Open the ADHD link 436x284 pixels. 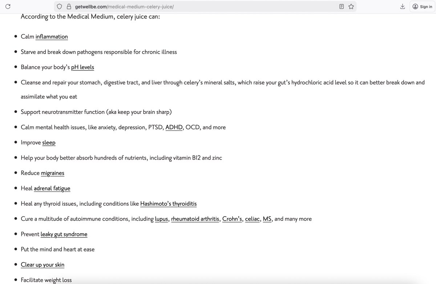pyautogui.click(x=174, y=127)
